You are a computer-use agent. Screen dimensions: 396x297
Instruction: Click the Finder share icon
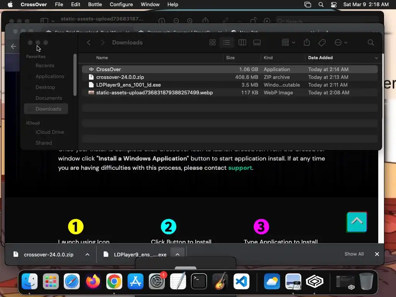click(x=307, y=42)
